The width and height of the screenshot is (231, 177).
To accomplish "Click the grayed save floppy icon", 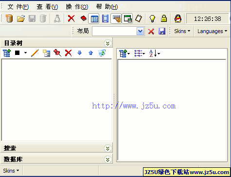I will coord(32,18).
